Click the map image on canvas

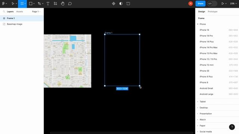coord(68,61)
